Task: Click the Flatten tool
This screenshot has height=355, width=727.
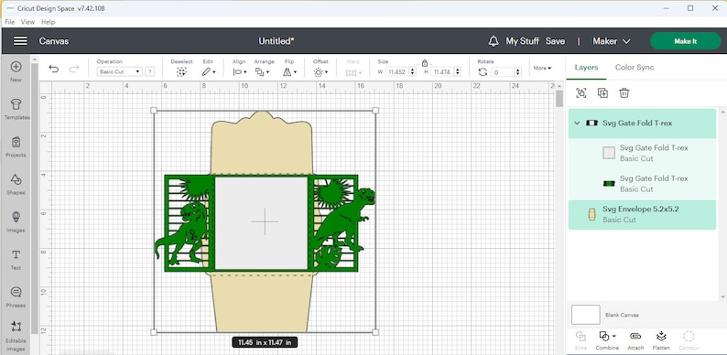Action: 661,340
